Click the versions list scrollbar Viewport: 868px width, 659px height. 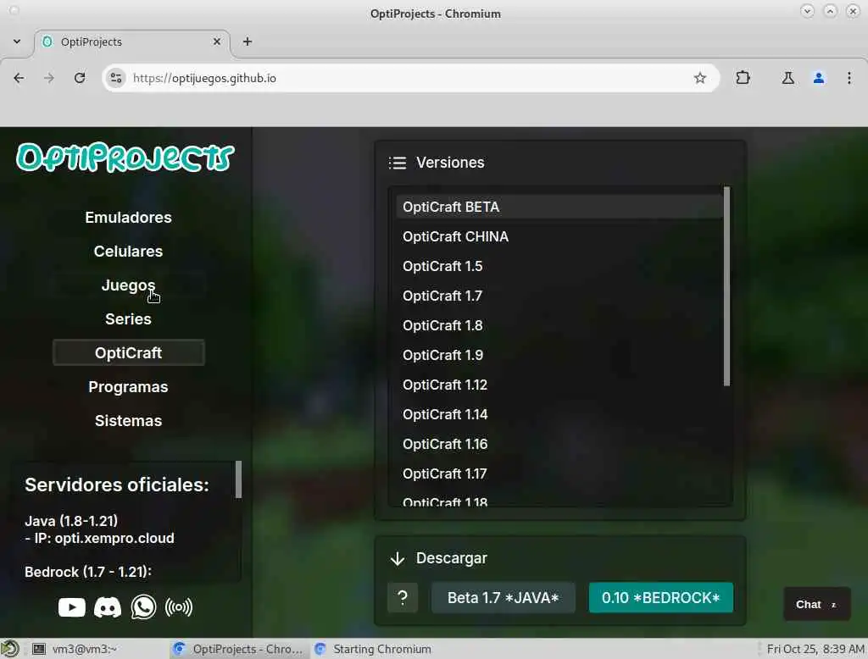[x=726, y=286]
